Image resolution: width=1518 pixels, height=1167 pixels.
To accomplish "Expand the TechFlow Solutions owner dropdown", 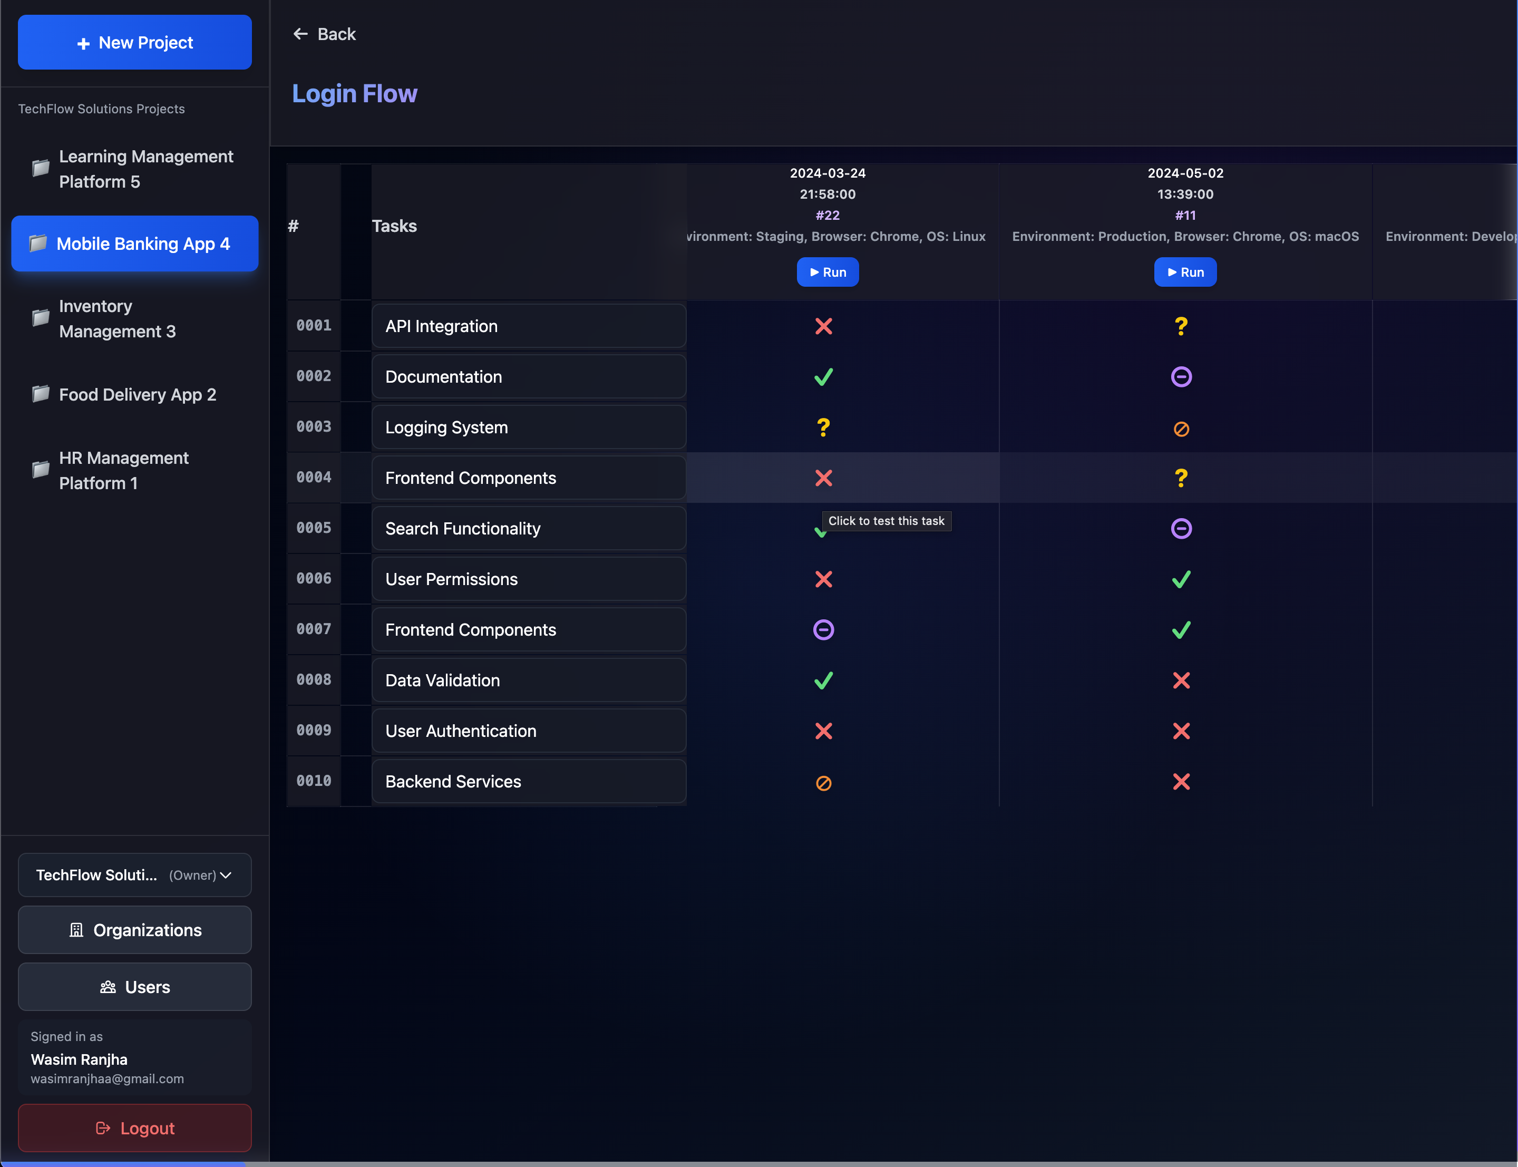I will [x=226, y=875].
